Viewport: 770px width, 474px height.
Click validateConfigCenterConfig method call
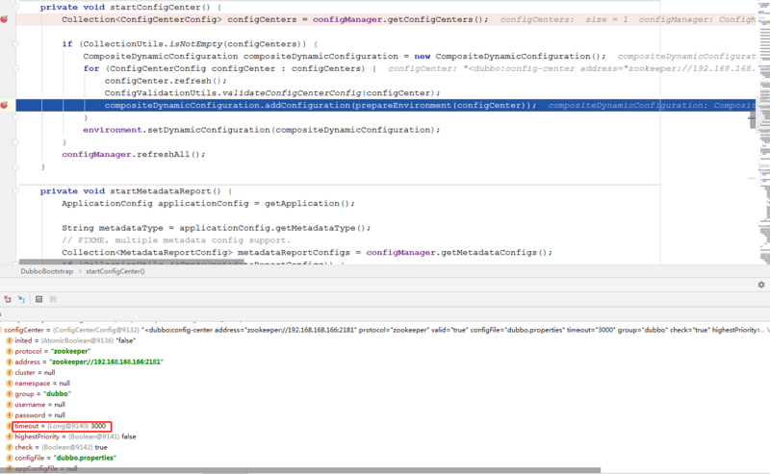[x=292, y=93]
